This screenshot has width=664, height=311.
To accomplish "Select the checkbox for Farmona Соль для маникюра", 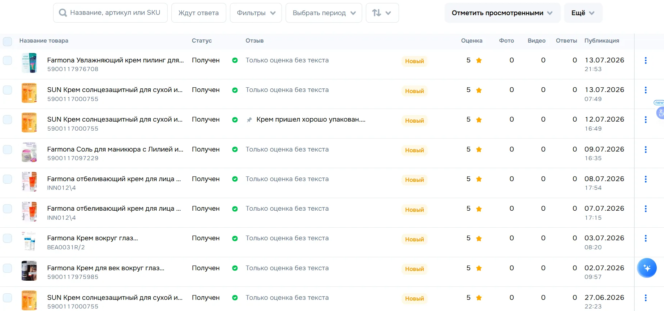I will 8,149.
